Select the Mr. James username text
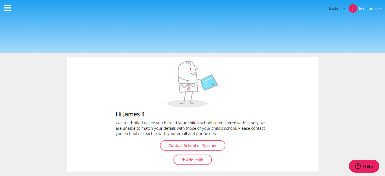Viewport: 385px width, 176px height. pos(368,9)
